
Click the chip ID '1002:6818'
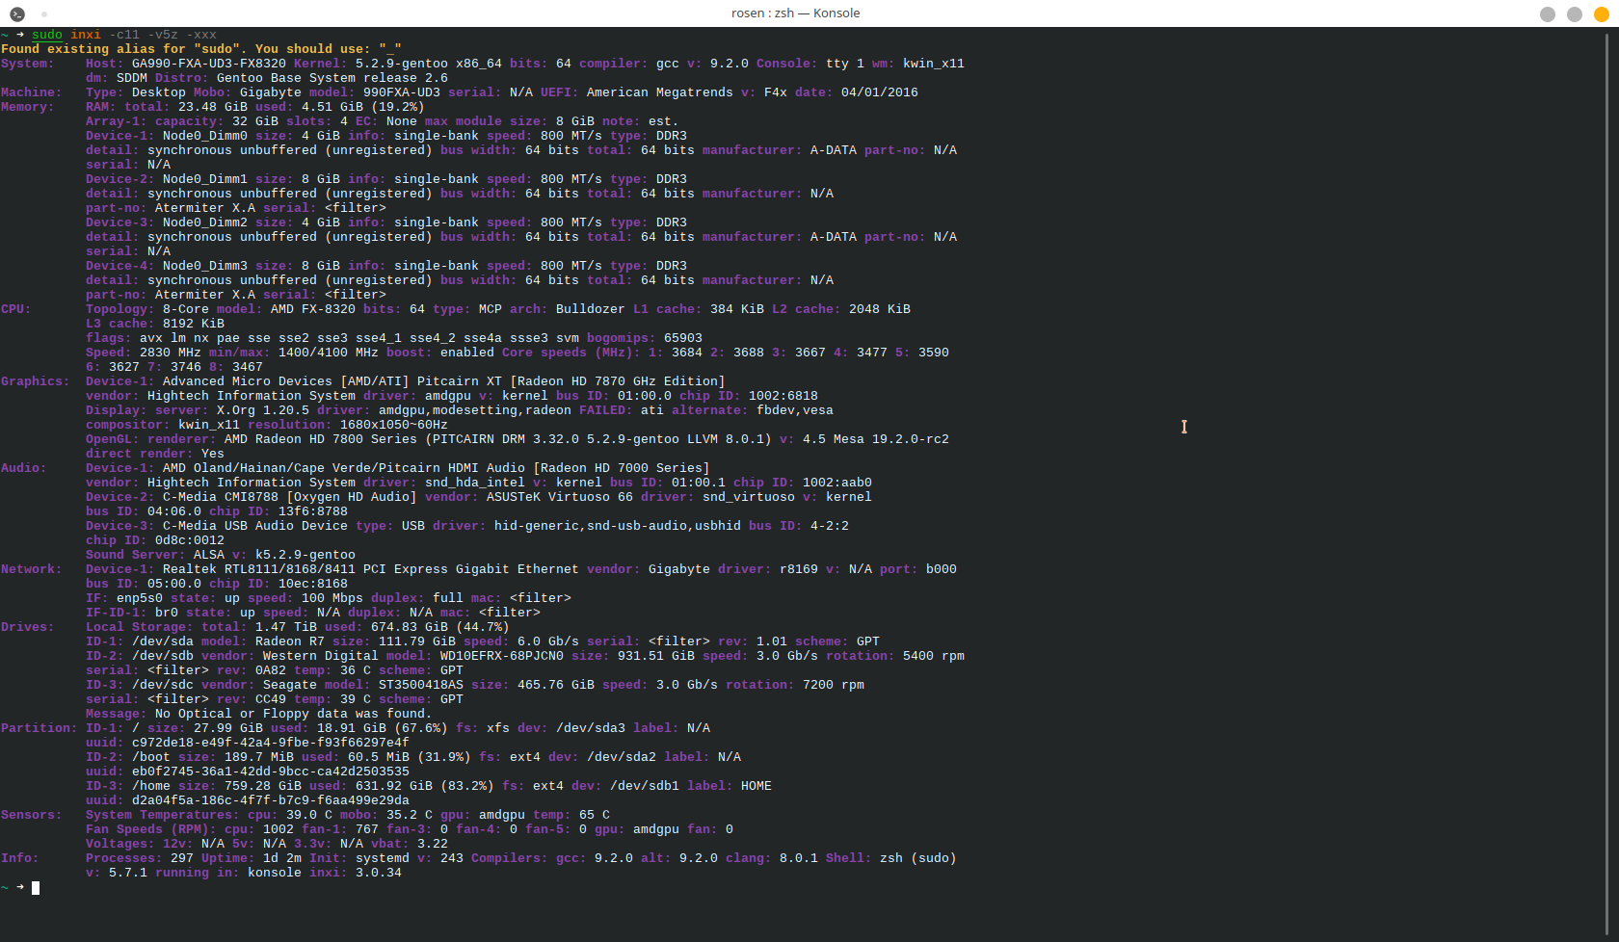coord(783,396)
